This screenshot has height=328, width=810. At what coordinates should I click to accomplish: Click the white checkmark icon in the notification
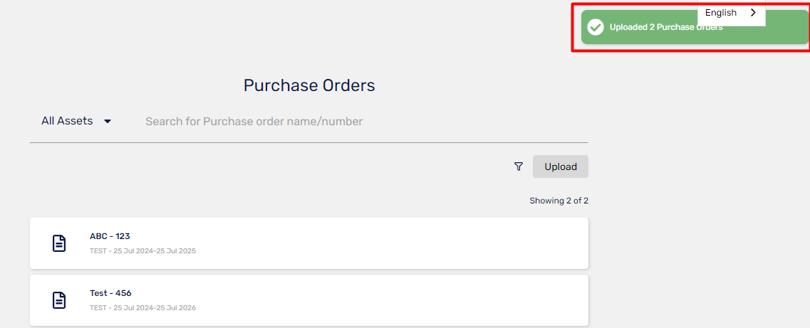[x=596, y=27]
